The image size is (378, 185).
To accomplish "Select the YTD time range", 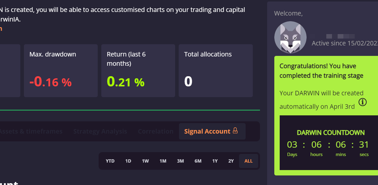I will pyautogui.click(x=110, y=161).
